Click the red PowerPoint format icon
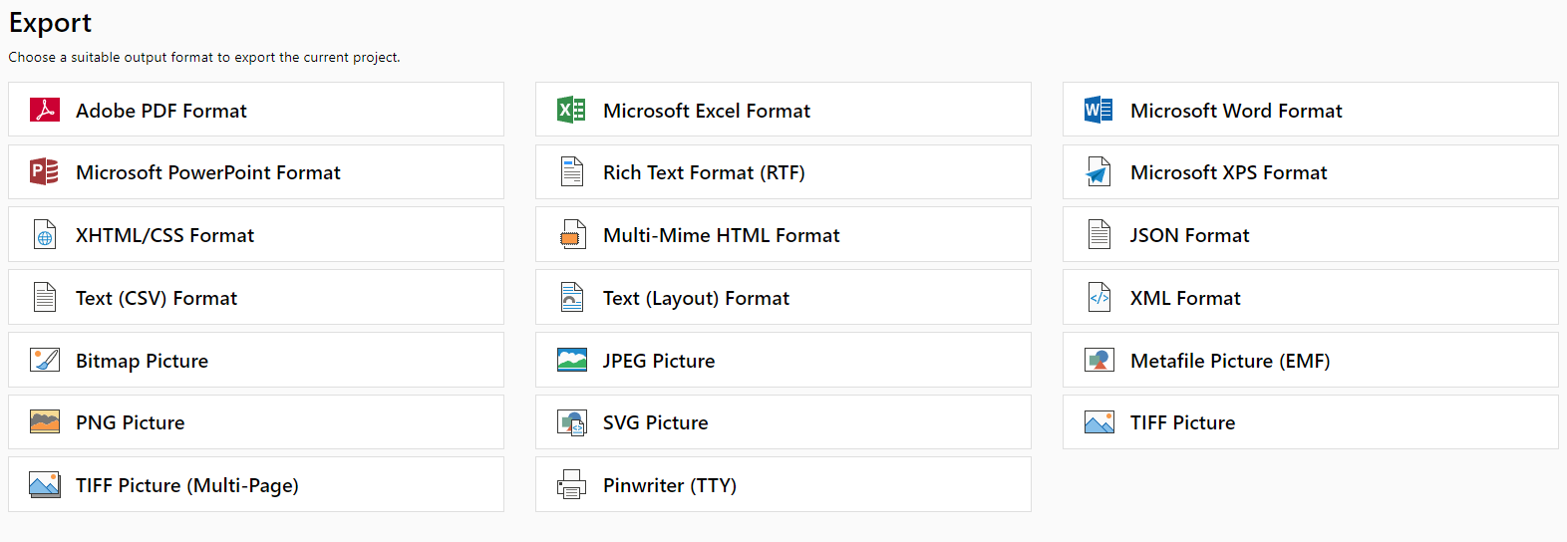Viewport: 1567px width, 542px height. [x=44, y=171]
